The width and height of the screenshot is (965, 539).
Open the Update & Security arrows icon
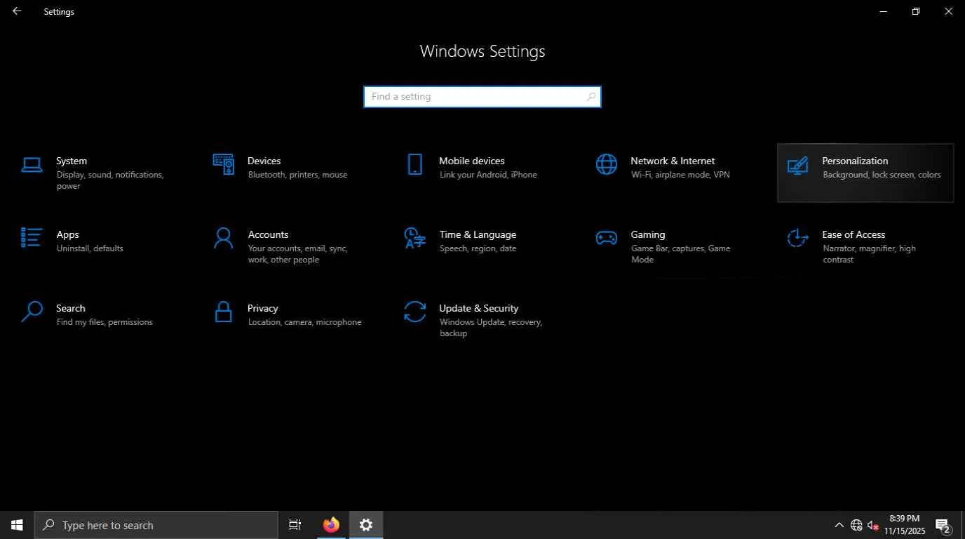(x=414, y=312)
